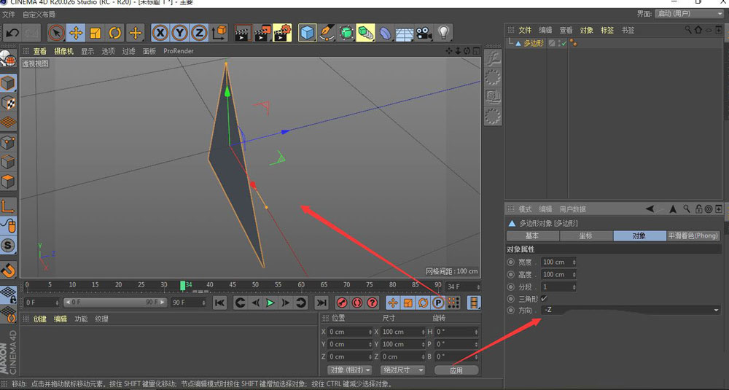
Task: Click the camera object icon
Action: click(424, 33)
